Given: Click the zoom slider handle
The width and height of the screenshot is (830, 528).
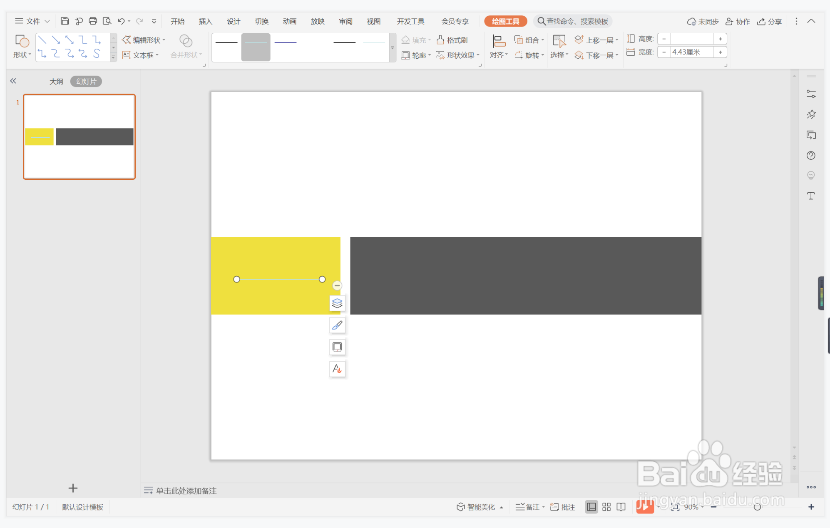Looking at the screenshot, I should (x=757, y=507).
